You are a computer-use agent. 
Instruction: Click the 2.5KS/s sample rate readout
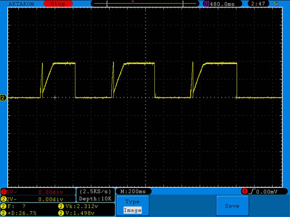[x=95, y=192]
